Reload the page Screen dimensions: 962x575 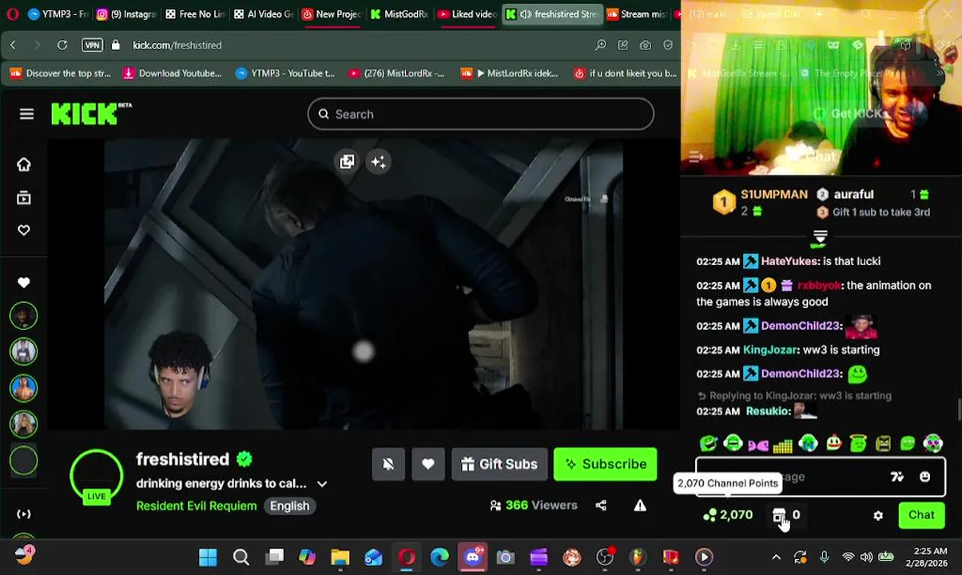pyautogui.click(x=62, y=46)
